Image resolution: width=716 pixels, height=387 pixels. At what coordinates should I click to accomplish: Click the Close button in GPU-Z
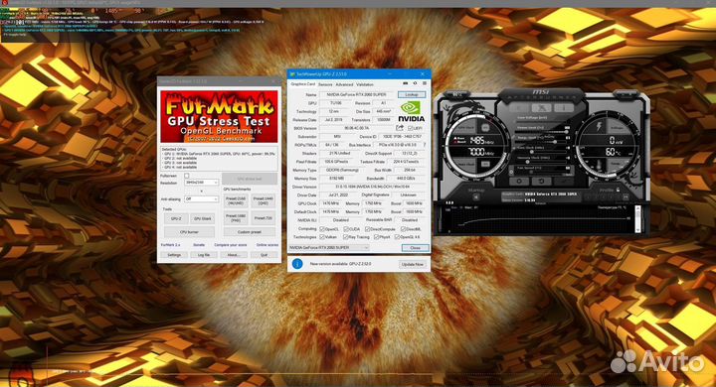[415, 247]
